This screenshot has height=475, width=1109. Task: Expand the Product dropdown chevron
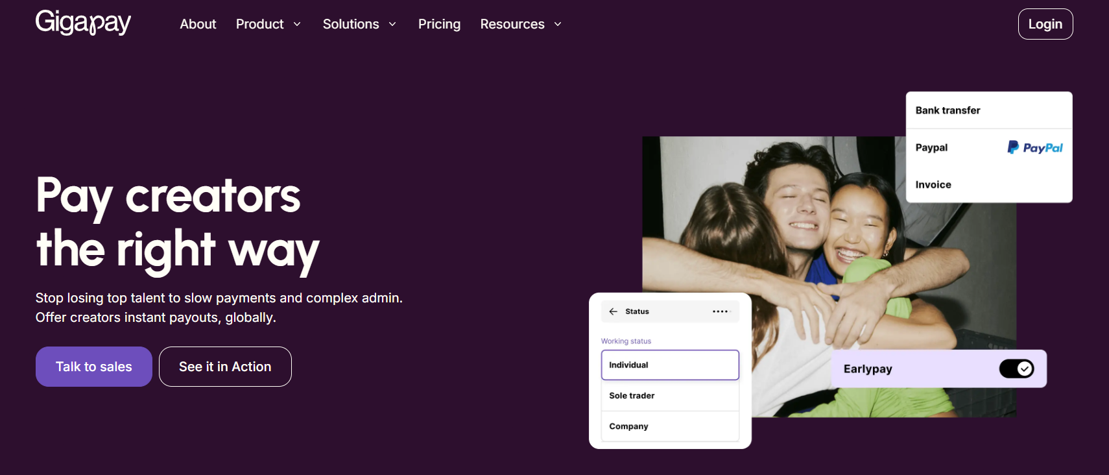(297, 24)
